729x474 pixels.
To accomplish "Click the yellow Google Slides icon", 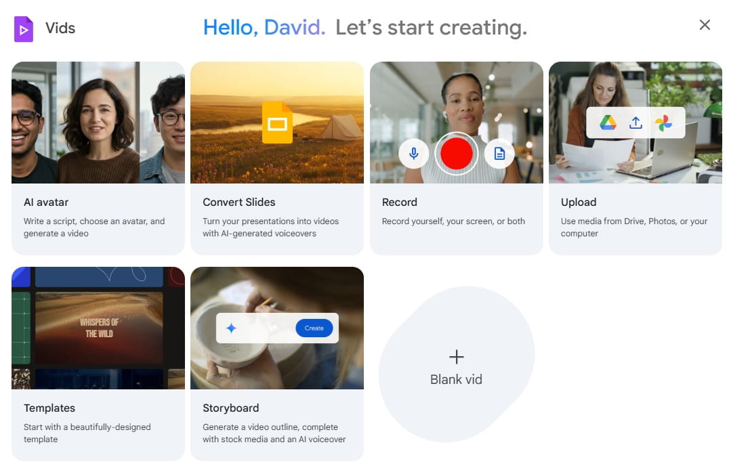I will [x=277, y=123].
